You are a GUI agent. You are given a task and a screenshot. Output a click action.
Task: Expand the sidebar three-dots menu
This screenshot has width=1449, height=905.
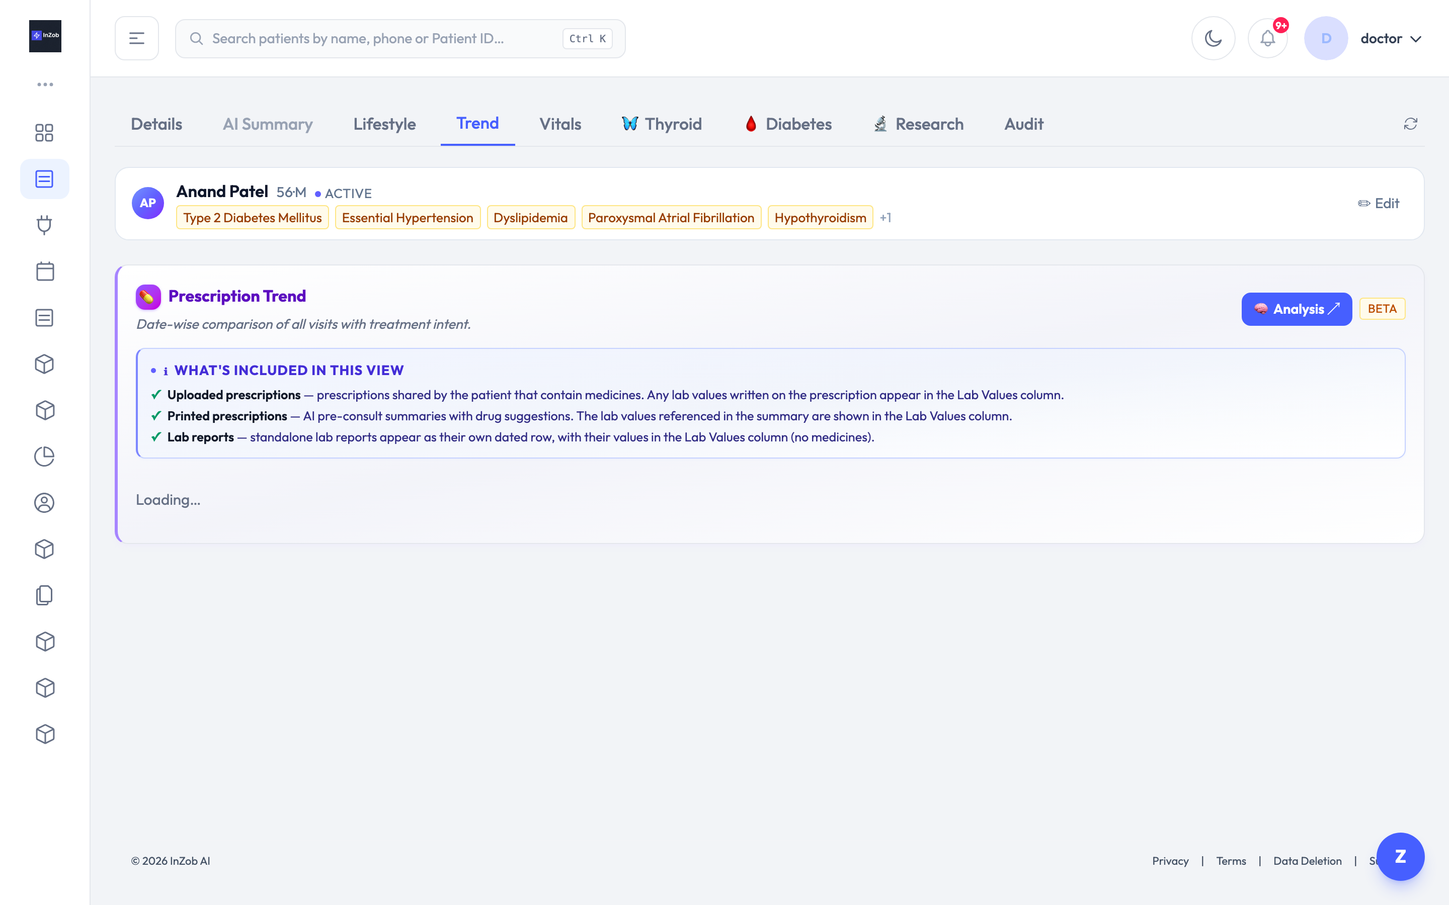[45, 84]
